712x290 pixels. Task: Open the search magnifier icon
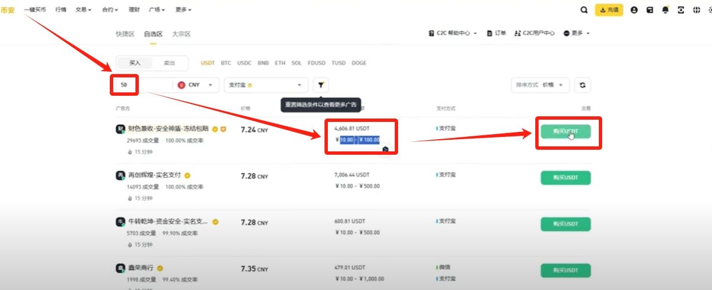[584, 10]
